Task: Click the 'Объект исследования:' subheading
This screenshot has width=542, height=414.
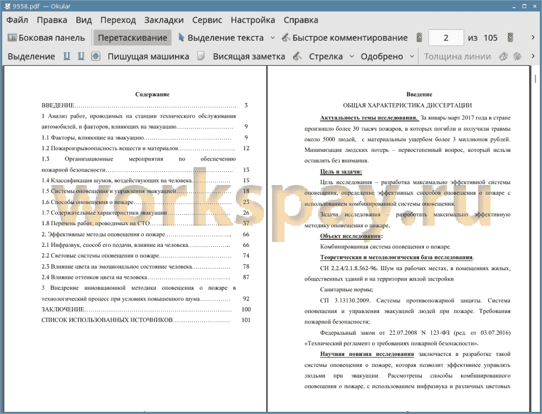Action: (x=351, y=236)
